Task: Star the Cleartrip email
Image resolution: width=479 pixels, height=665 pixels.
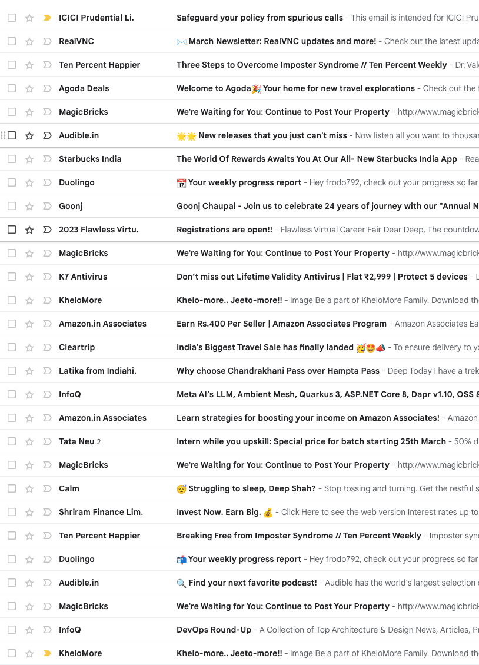Action: (x=29, y=347)
